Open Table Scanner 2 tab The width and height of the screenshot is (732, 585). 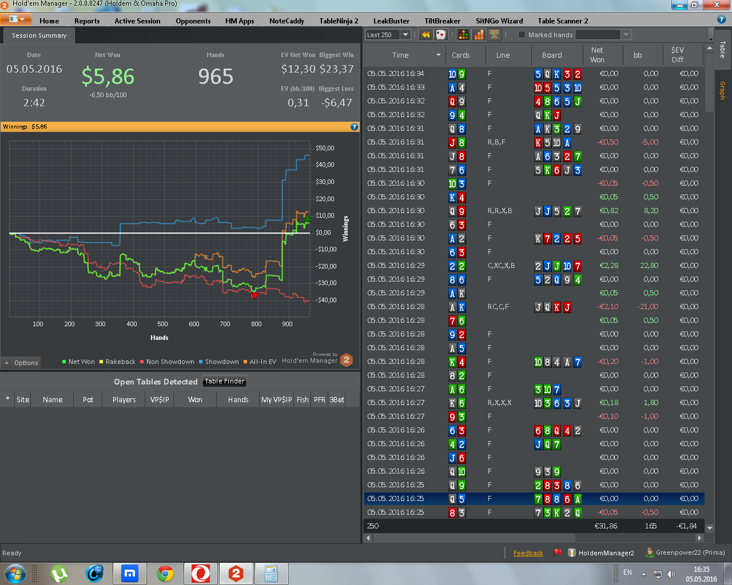click(x=563, y=21)
